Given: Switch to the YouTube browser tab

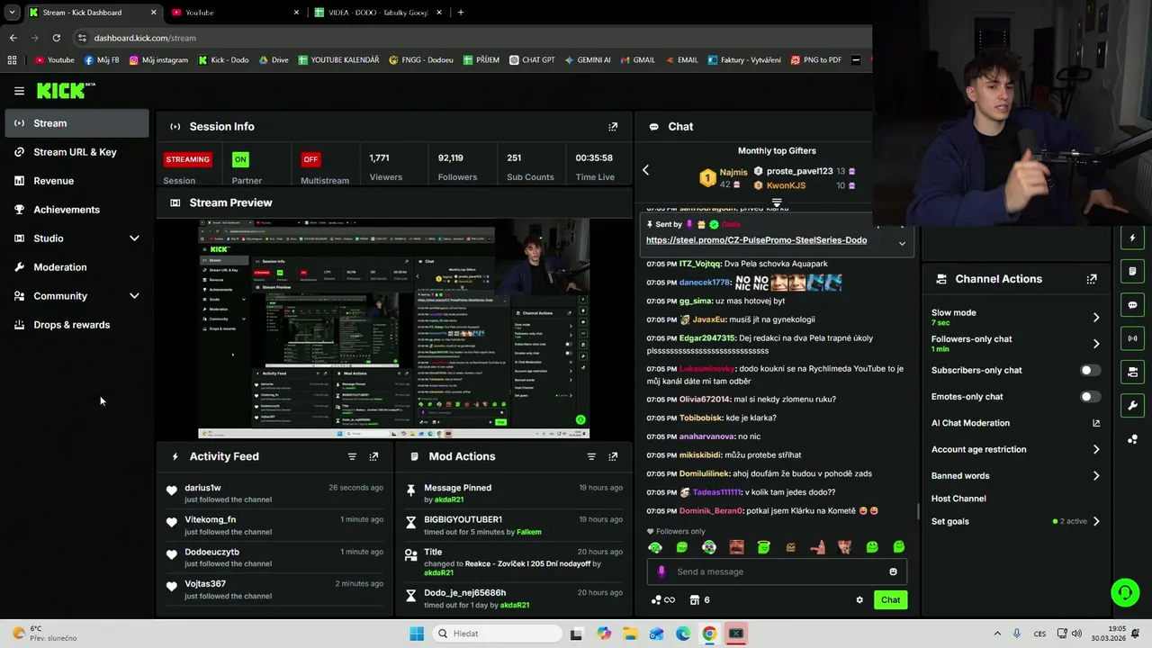Looking at the screenshot, I should 234,13.
